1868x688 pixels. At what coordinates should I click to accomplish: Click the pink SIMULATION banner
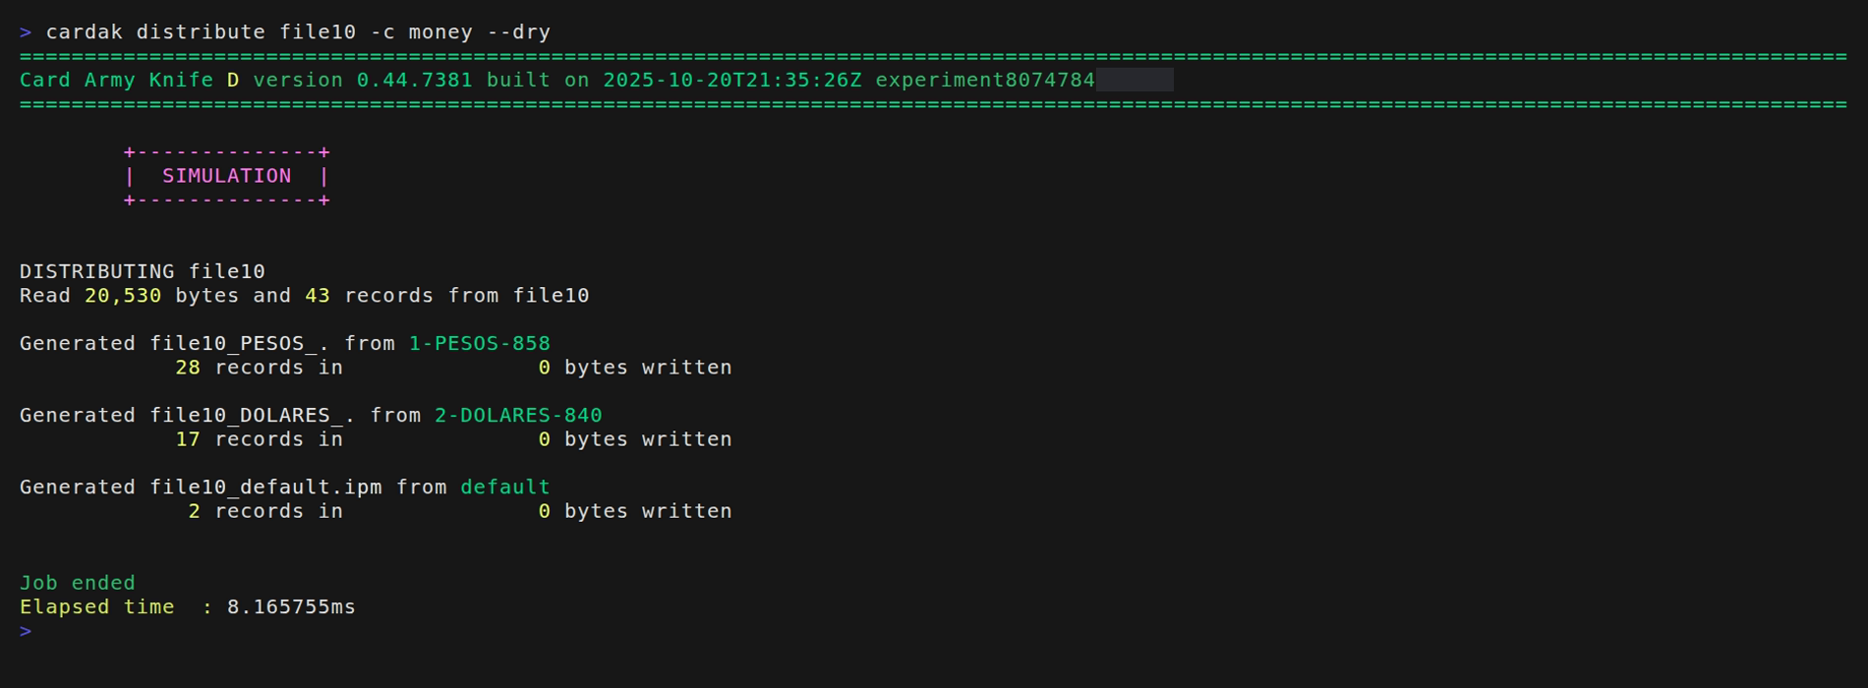tap(226, 176)
